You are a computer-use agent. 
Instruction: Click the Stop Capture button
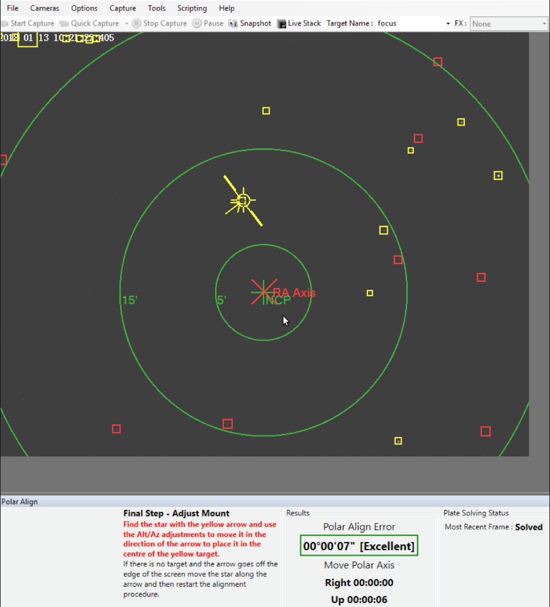pos(159,23)
